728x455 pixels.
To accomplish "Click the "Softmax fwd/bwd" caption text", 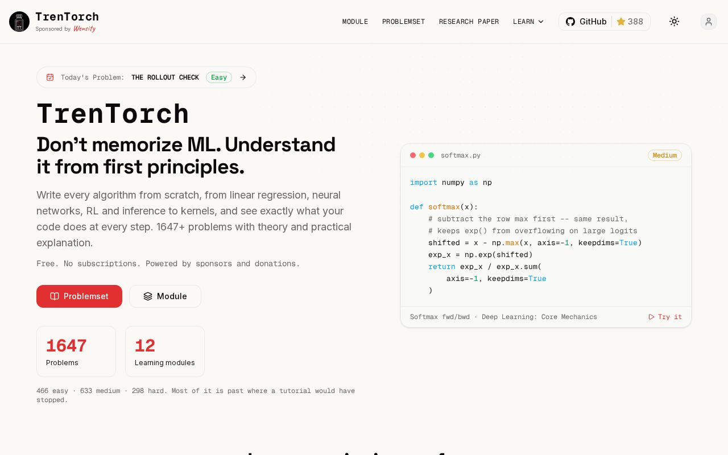I will click(440, 317).
